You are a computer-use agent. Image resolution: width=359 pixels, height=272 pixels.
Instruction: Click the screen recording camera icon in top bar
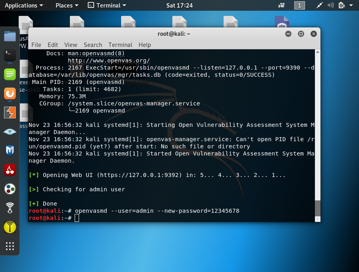click(x=282, y=5)
